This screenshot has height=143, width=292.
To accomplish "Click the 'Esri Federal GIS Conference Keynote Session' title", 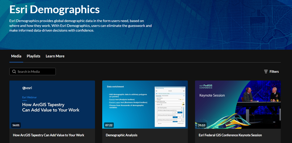I will (x=230, y=135).
